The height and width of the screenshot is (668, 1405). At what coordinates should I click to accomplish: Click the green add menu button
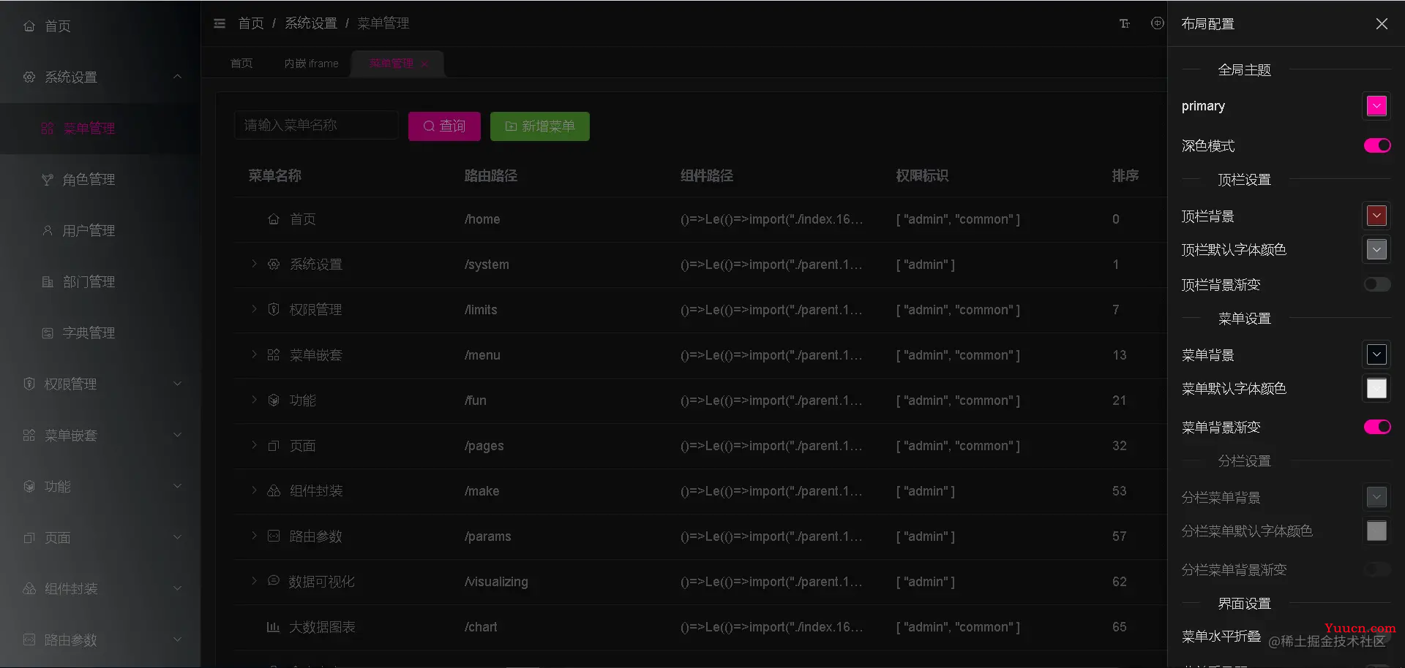pos(539,126)
